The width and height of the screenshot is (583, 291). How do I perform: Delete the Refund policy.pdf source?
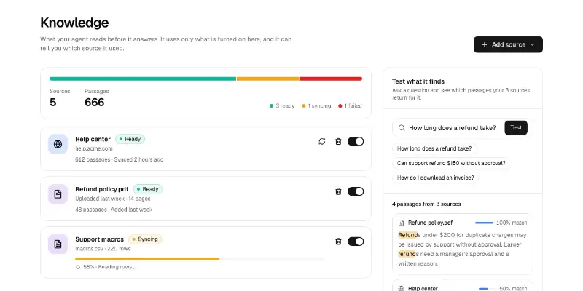(x=338, y=191)
